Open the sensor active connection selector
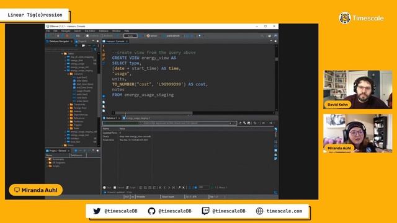 coord(152,36)
